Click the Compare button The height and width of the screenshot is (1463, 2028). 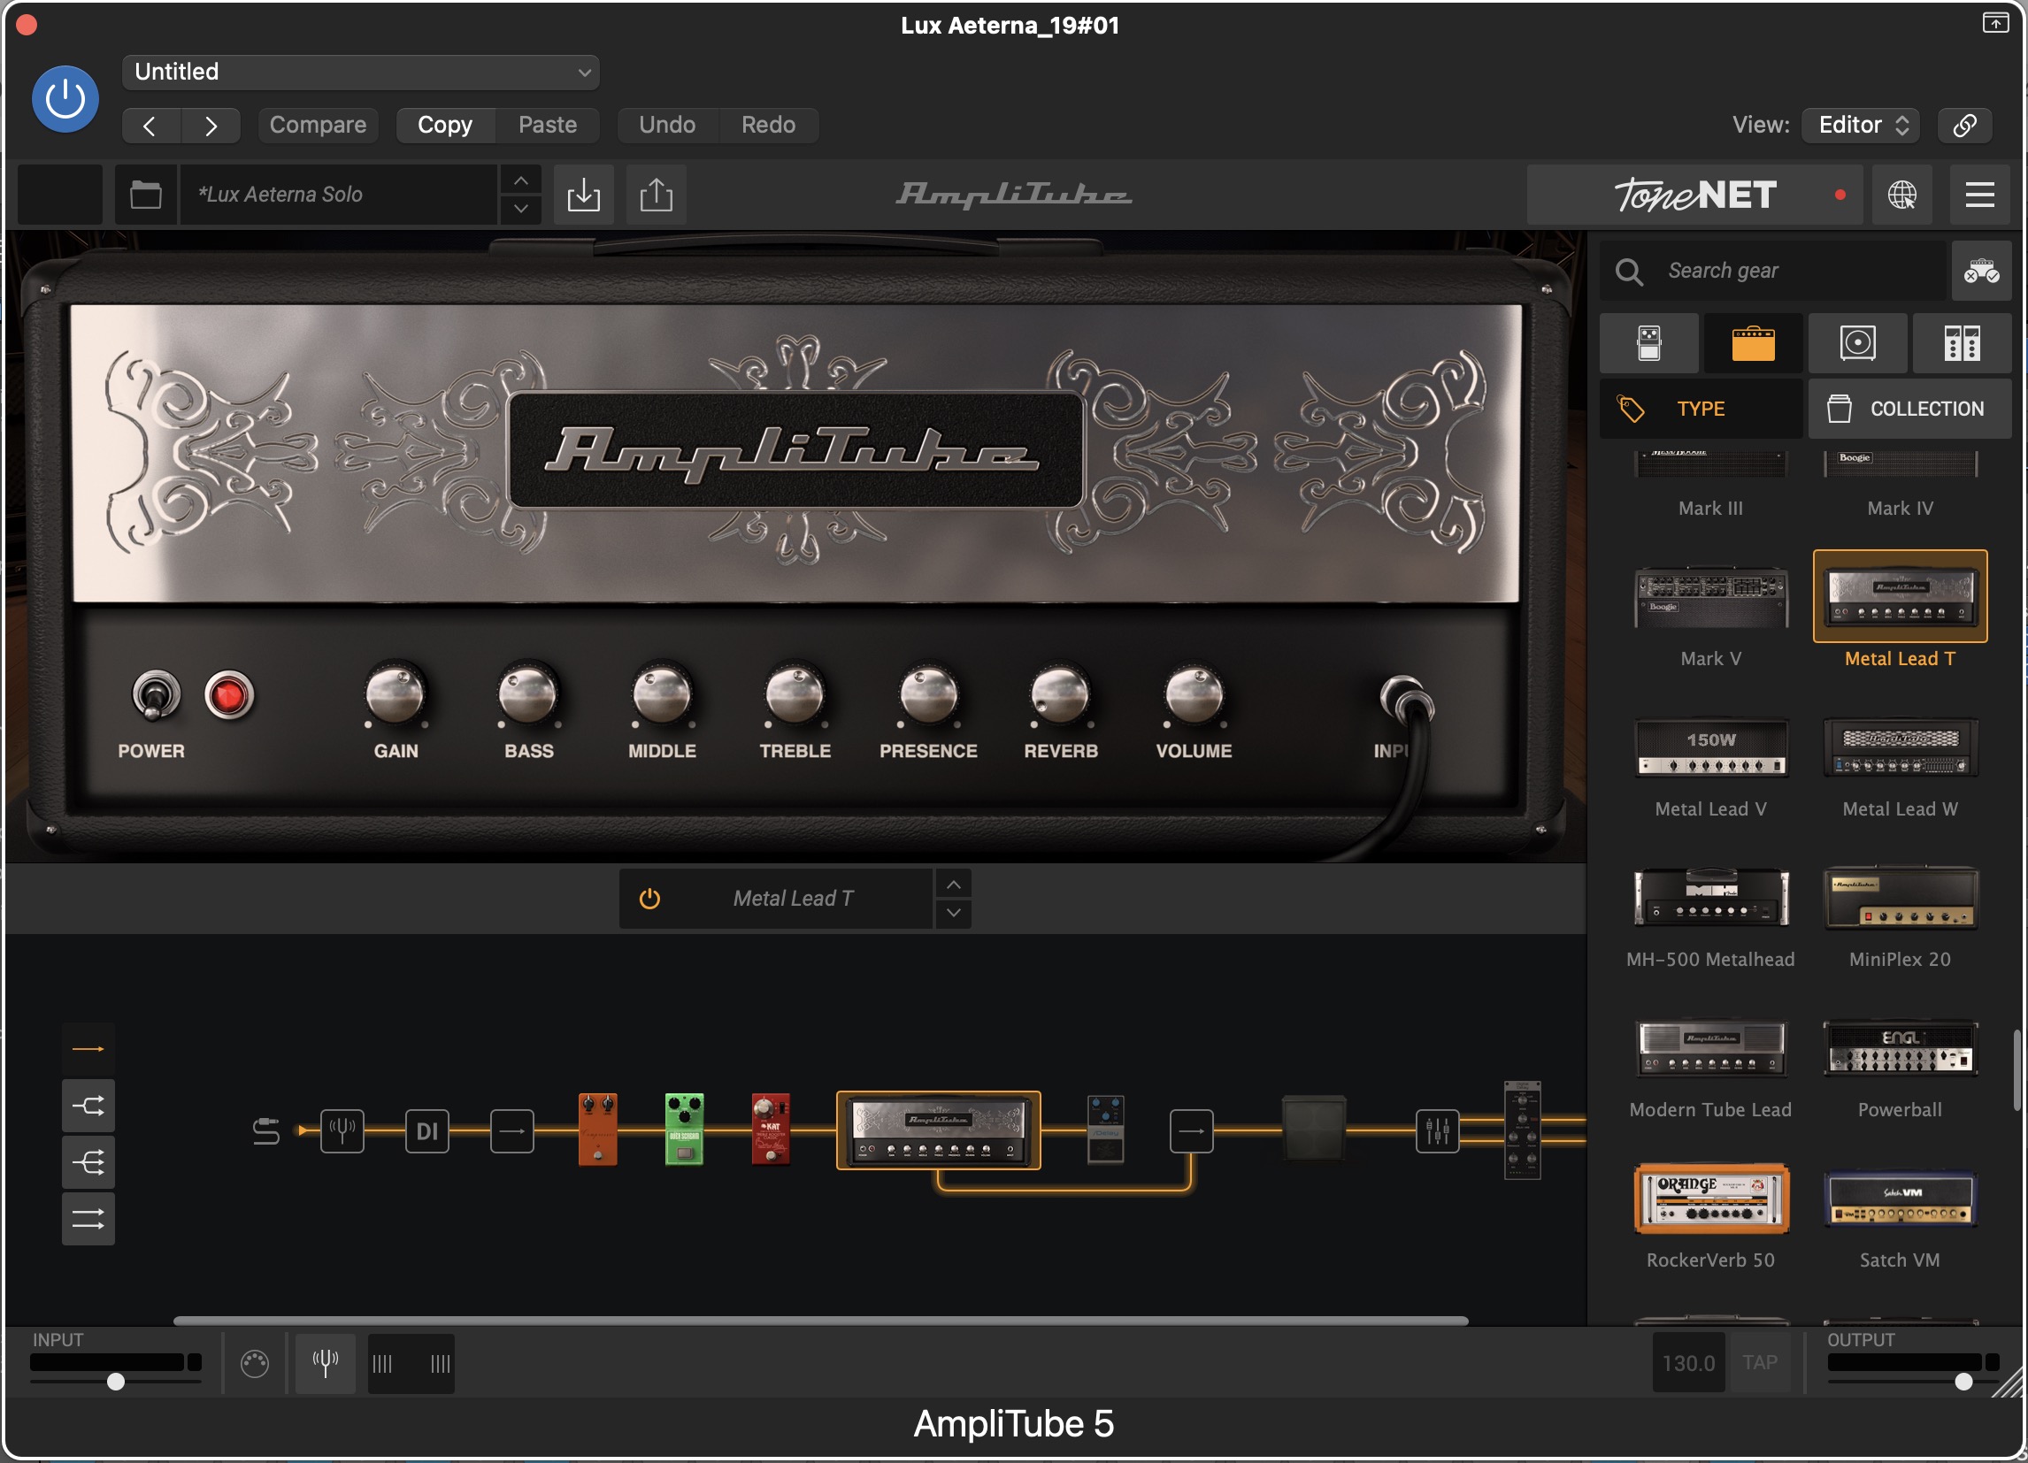click(318, 125)
